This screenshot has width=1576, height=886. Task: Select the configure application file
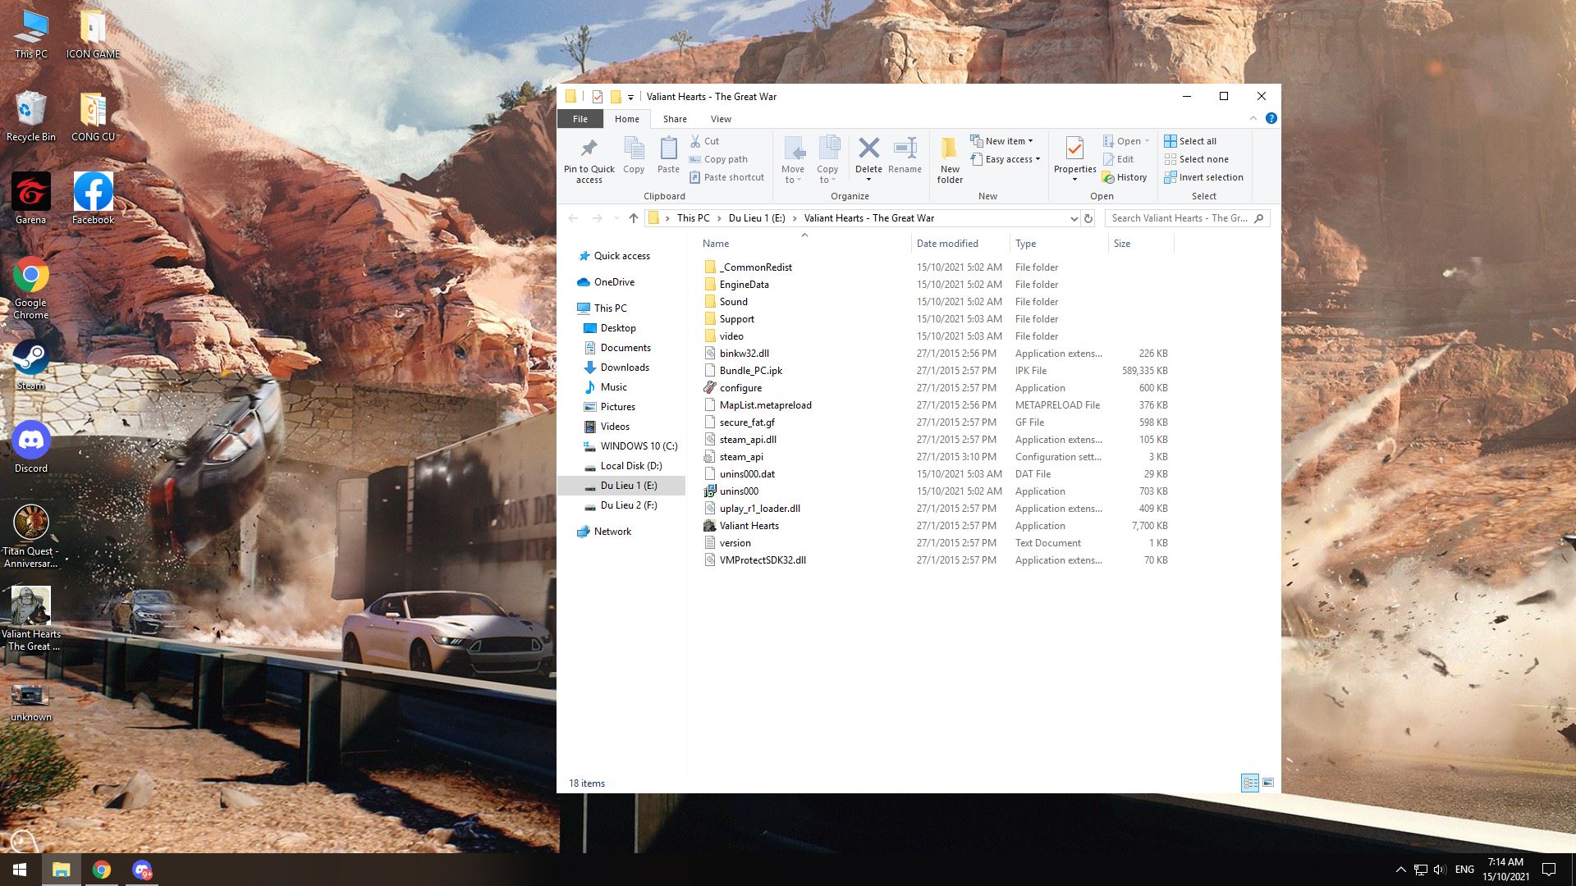pos(740,387)
